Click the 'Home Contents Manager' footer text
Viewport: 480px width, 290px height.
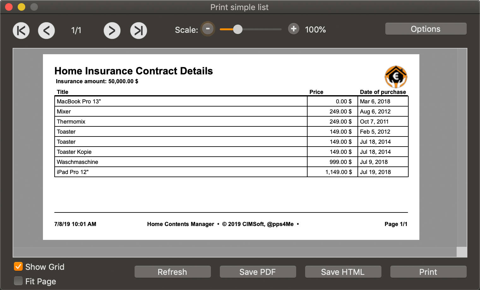click(x=181, y=224)
